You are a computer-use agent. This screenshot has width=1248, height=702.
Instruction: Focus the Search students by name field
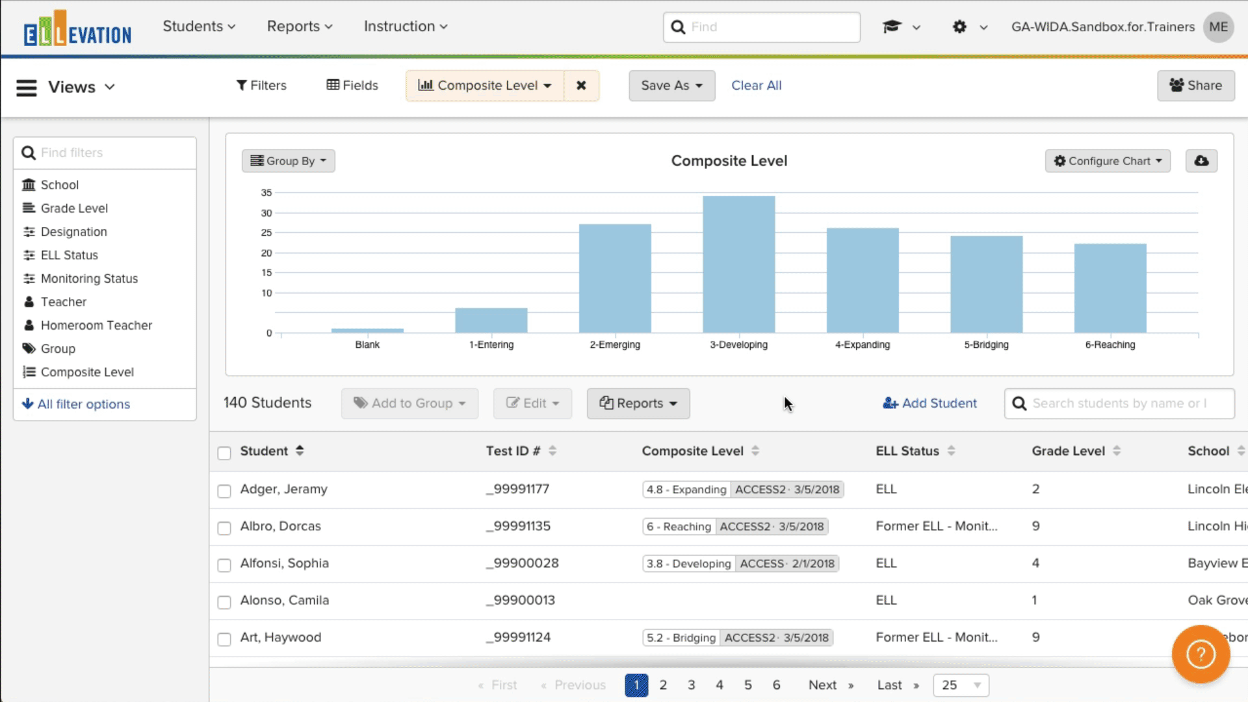(x=1119, y=403)
